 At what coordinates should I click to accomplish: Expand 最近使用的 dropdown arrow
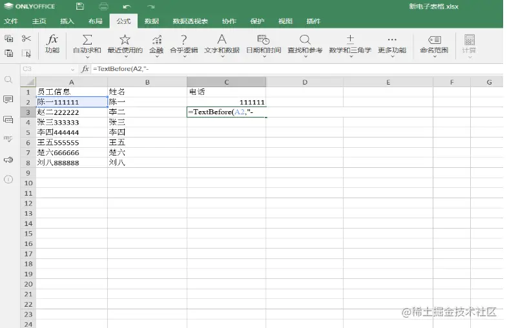coord(126,57)
